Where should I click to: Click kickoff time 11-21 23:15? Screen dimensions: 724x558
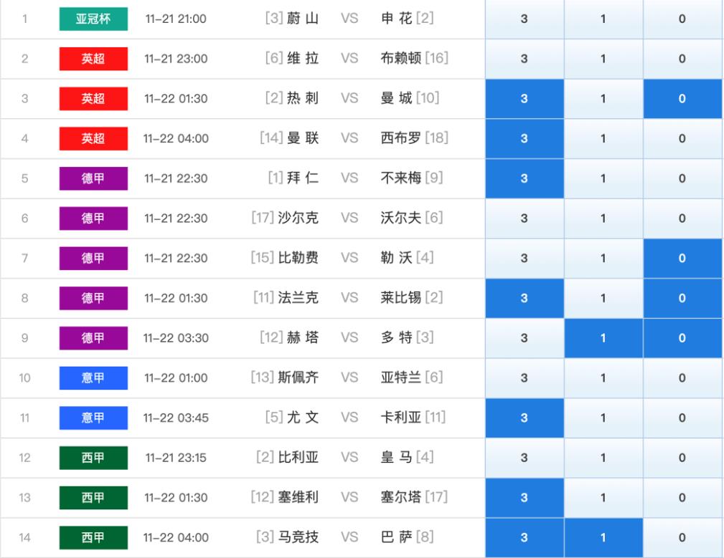click(176, 458)
